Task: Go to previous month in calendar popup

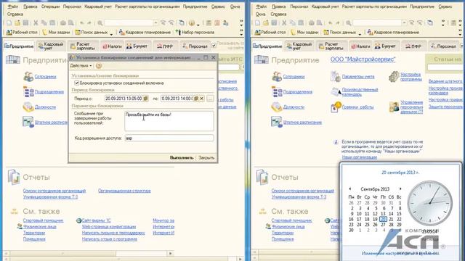Action: 350,188
